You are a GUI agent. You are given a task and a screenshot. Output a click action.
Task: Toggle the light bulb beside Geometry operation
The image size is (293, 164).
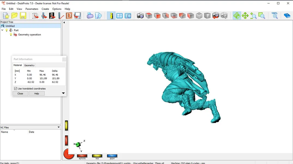click(11, 35)
